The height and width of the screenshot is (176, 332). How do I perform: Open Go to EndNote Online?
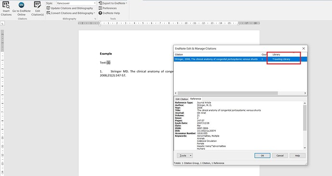click(x=21, y=9)
